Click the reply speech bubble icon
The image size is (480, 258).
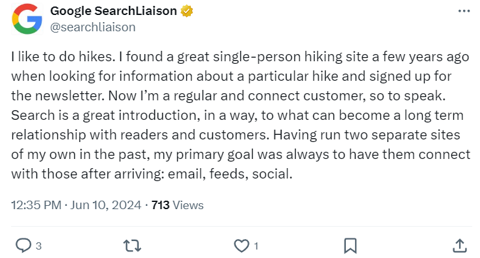pos(23,246)
